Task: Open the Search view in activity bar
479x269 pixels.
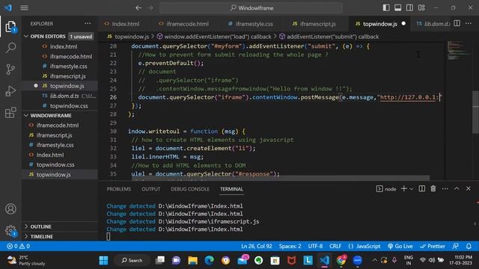Action: click(10, 48)
